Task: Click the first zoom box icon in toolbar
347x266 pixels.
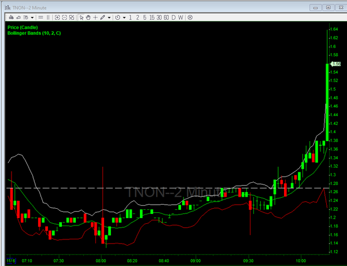Action: (x=57, y=17)
